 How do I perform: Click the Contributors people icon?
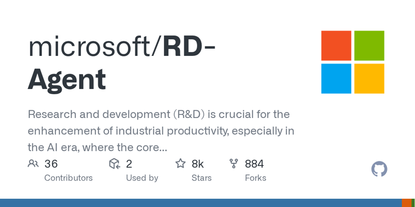click(x=33, y=164)
